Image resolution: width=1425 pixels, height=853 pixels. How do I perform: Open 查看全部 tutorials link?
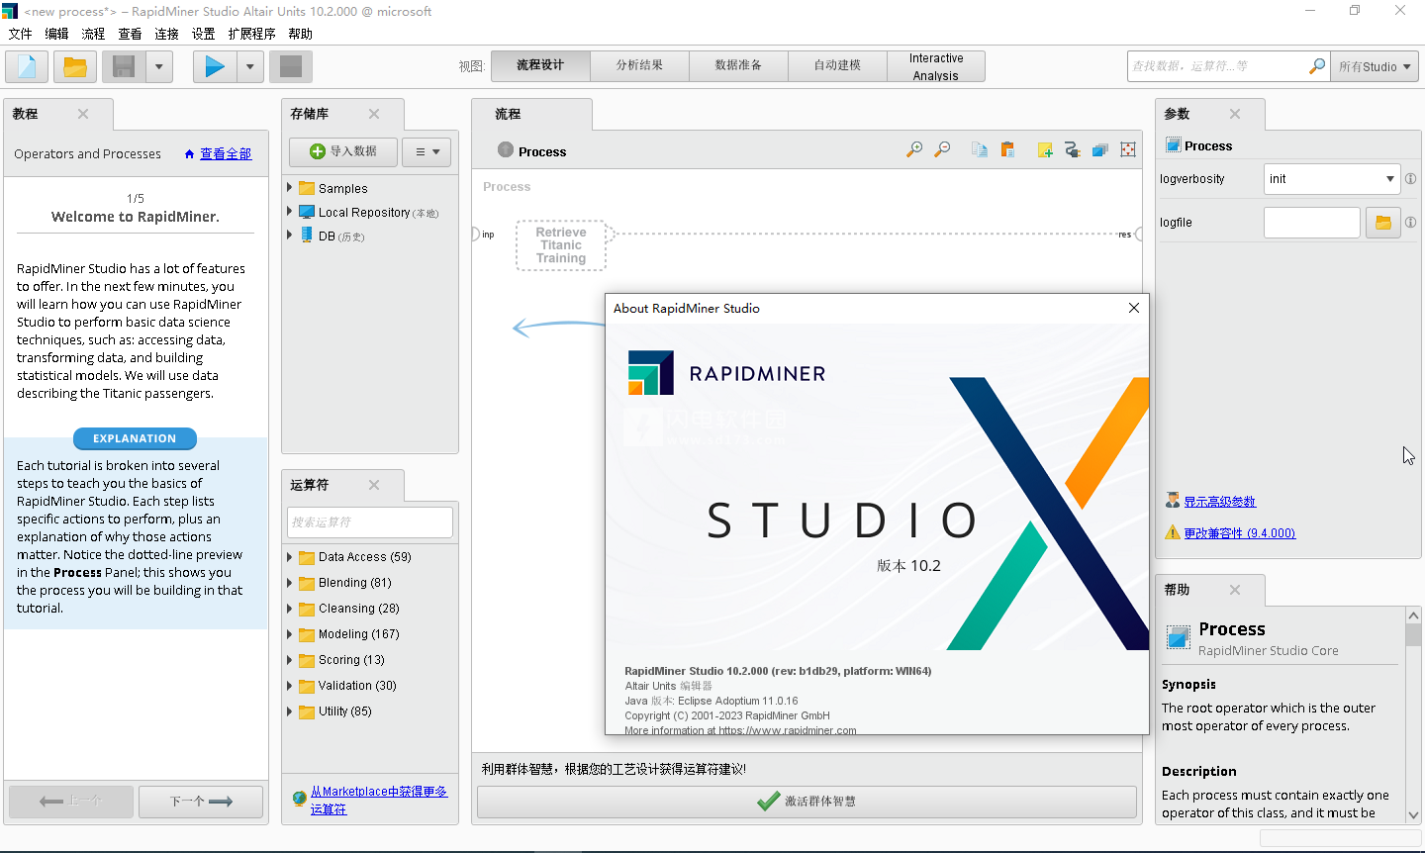[226, 154]
